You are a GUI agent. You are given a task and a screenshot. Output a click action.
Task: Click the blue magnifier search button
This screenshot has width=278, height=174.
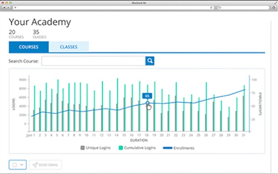tap(150, 61)
